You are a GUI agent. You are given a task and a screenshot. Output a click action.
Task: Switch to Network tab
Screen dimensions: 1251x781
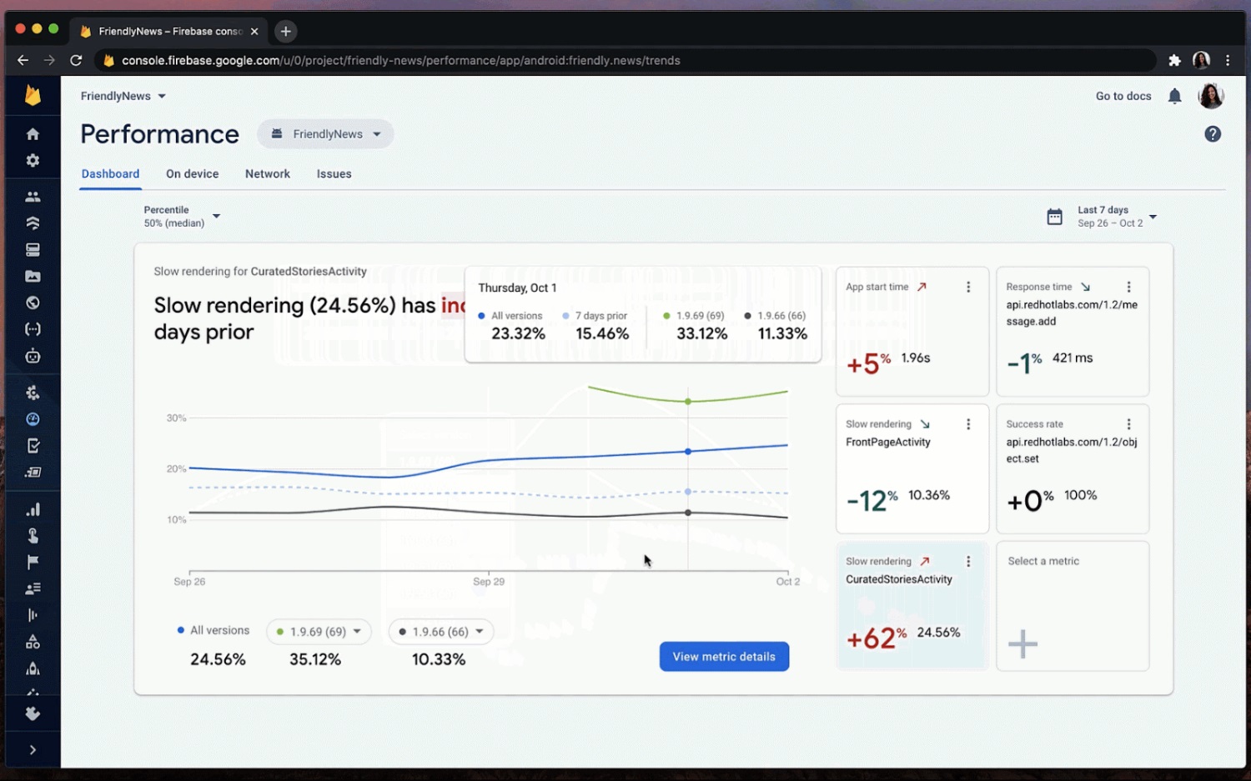click(x=268, y=173)
